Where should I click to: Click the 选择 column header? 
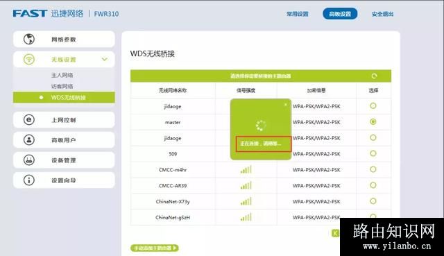point(373,90)
